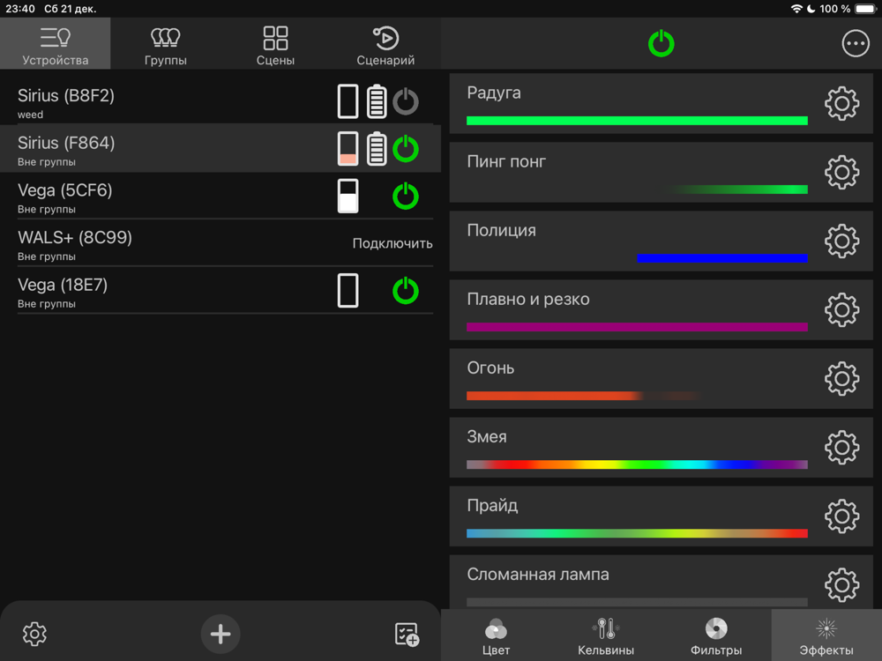Turn on Sirius (B8F2) power
Image resolution: width=882 pixels, height=661 pixels.
click(x=405, y=101)
